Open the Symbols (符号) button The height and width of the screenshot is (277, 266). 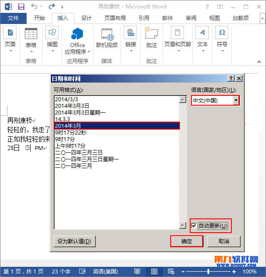click(222, 39)
